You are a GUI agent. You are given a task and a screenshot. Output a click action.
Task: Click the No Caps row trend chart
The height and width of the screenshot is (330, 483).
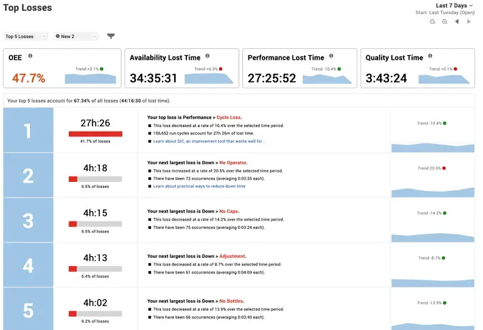click(433, 238)
